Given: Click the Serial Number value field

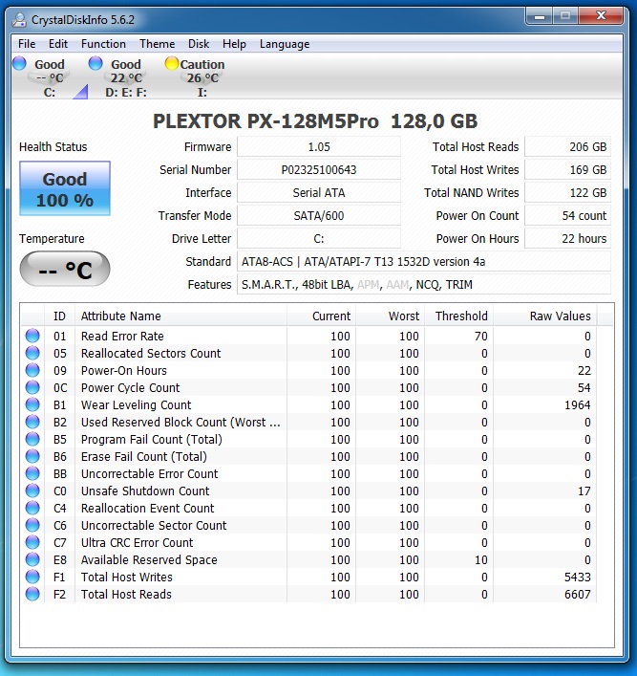Looking at the screenshot, I should tap(319, 170).
